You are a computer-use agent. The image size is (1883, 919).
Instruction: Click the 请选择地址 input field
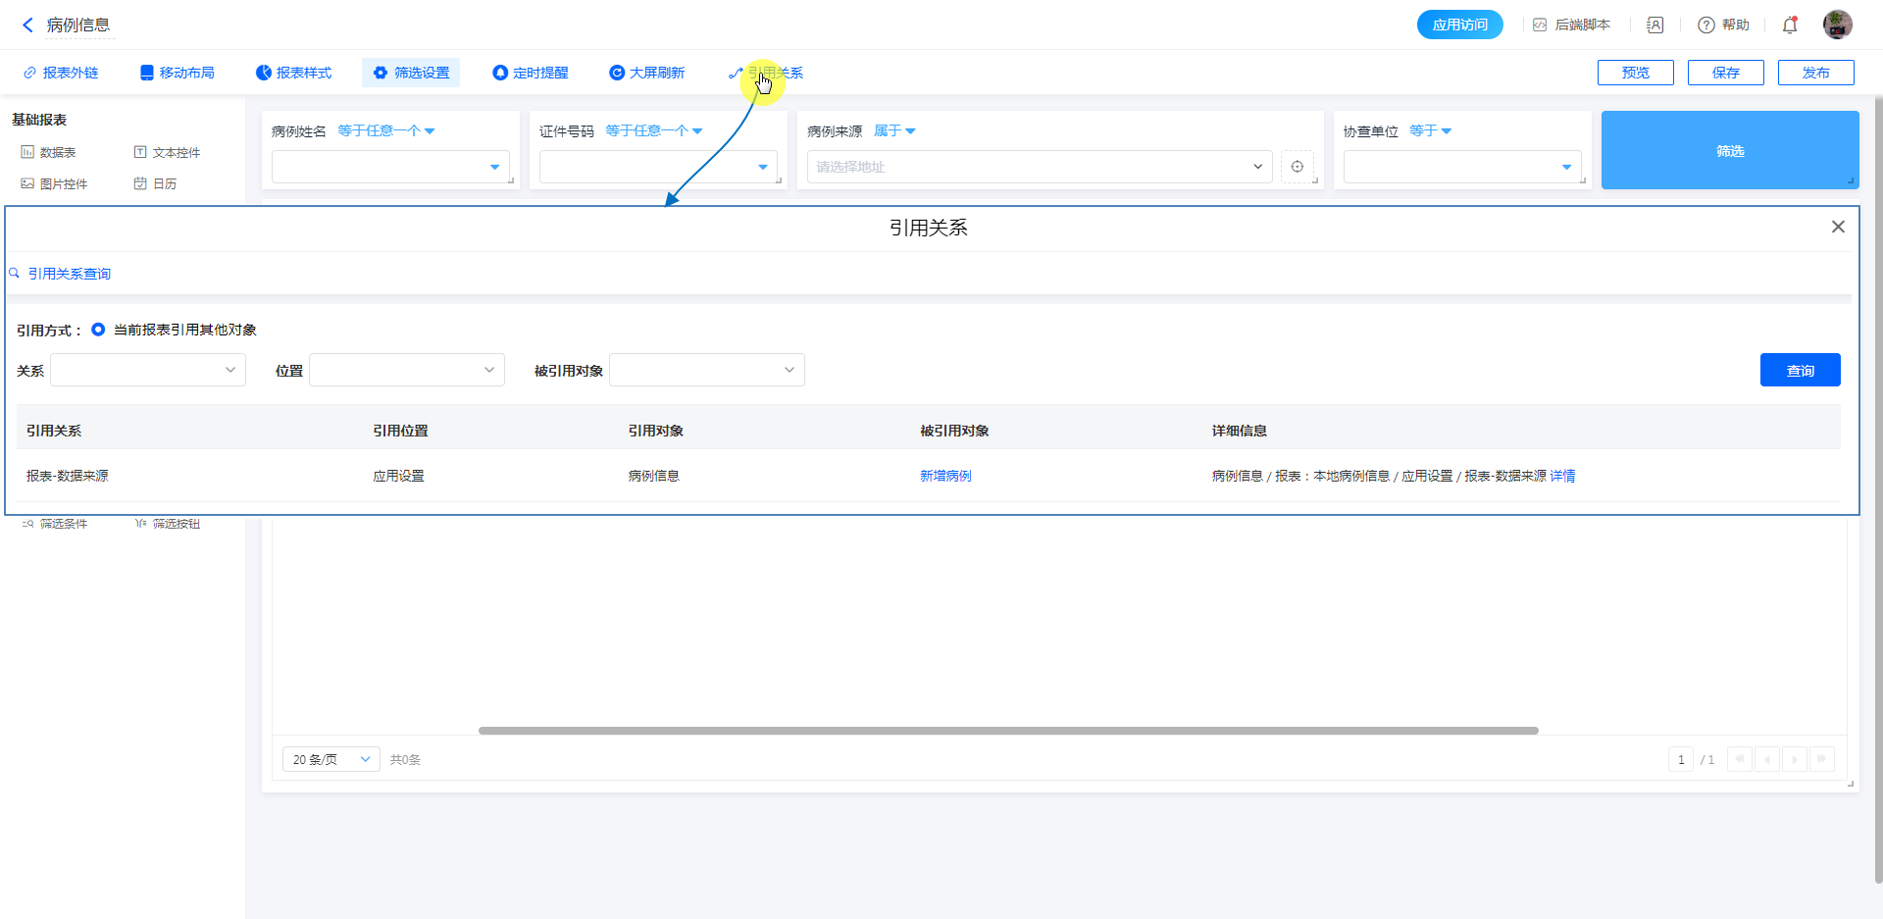click(1030, 167)
